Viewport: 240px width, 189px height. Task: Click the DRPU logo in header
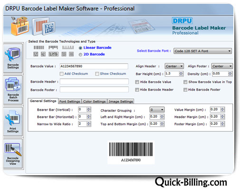[182, 21]
